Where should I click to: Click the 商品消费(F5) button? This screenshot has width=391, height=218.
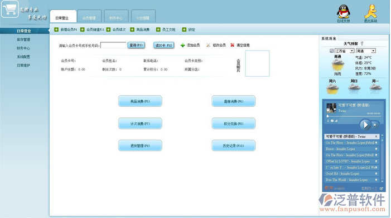[140, 101]
